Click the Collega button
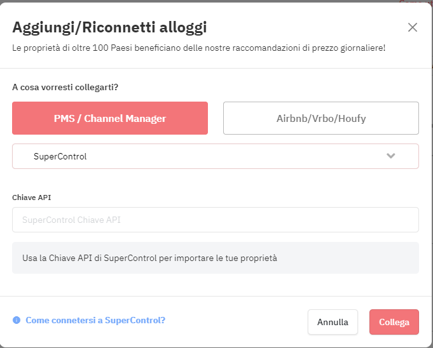 394,322
